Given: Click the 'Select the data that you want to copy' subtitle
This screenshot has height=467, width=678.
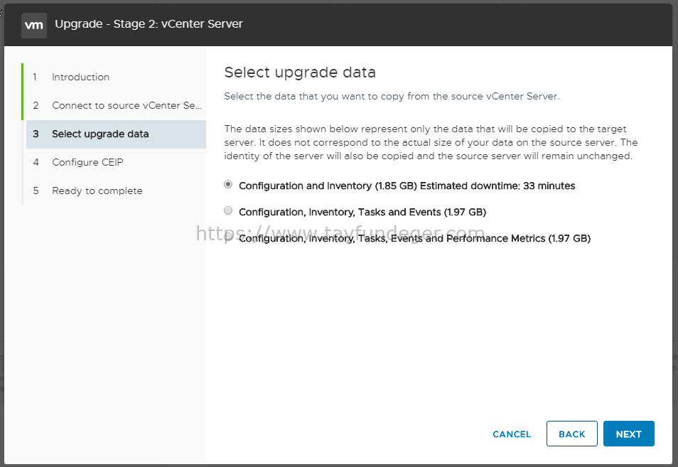Looking at the screenshot, I should click(x=392, y=96).
